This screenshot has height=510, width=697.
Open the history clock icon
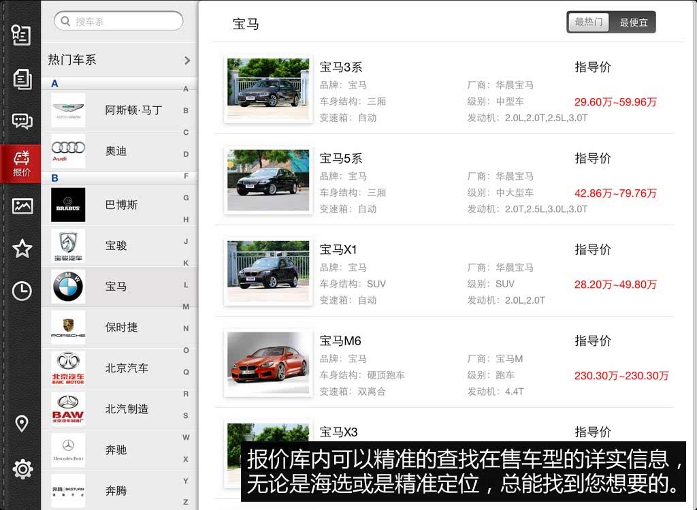pos(22,291)
